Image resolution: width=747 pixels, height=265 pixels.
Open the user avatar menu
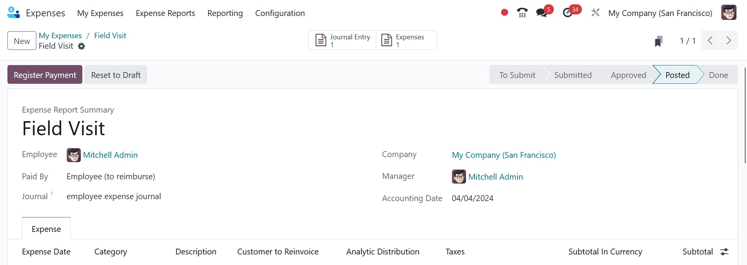click(729, 12)
